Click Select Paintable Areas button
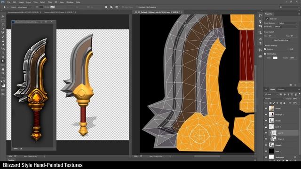The height and width of the screenshot is (169, 301). (x=281, y=40)
